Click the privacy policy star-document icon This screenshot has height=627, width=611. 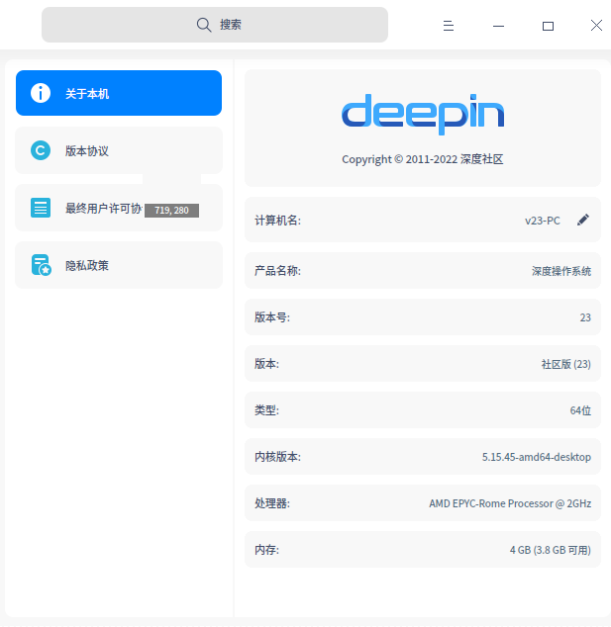pos(42,265)
